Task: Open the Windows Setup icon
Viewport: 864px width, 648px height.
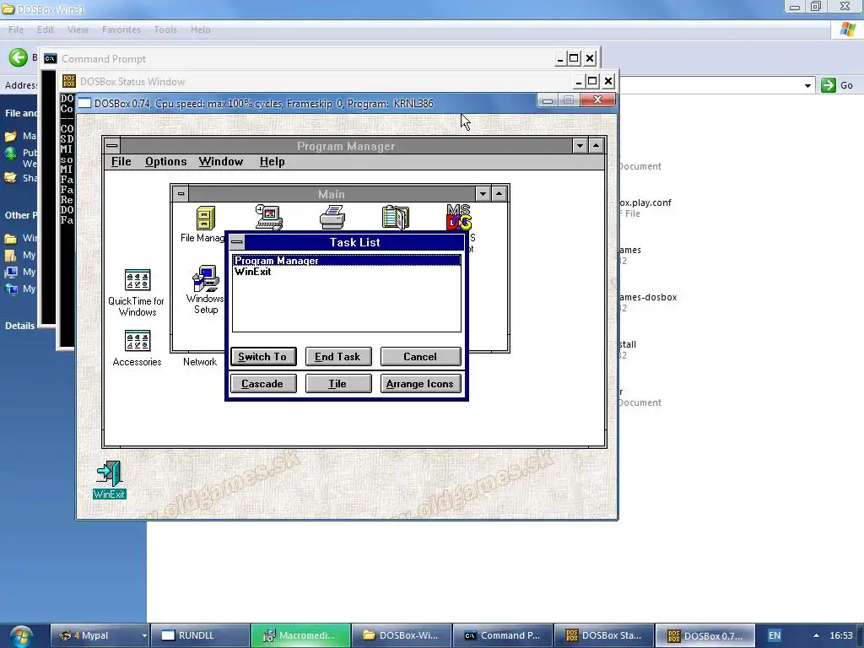Action: click(206, 278)
